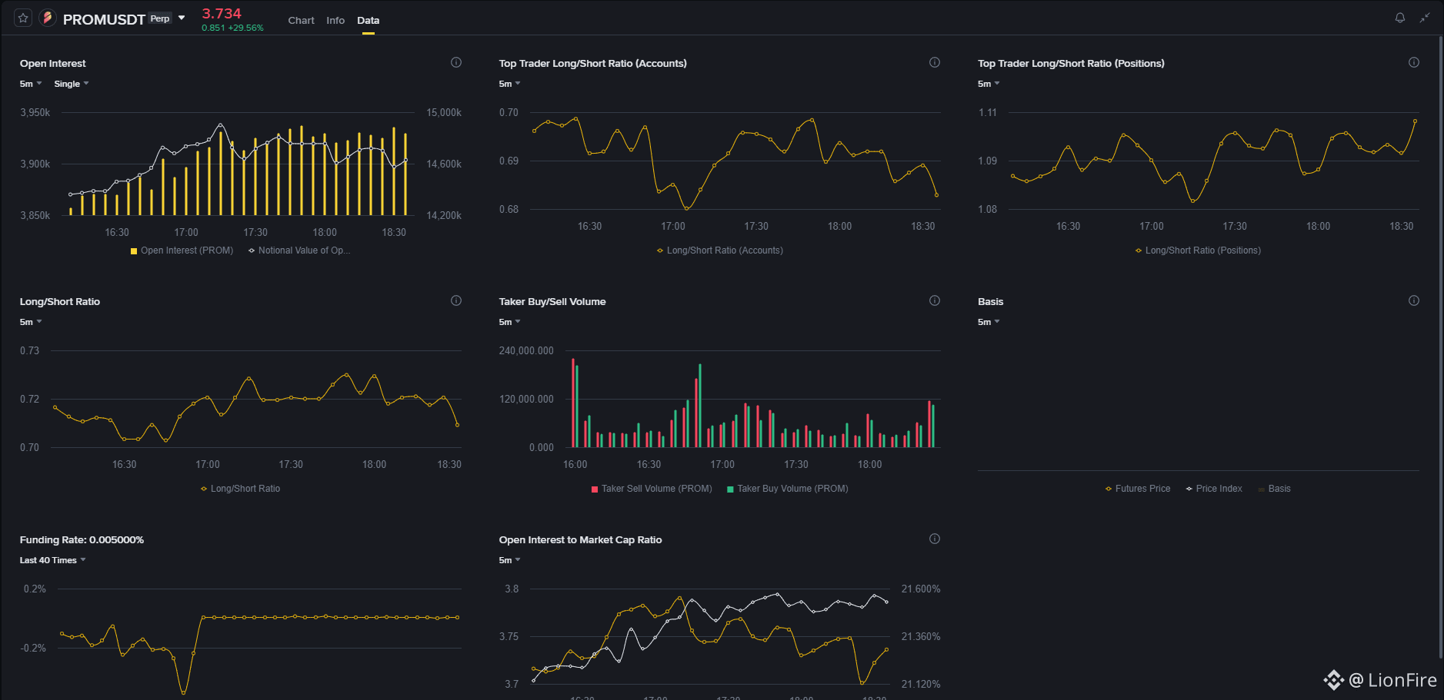Click the collapse fullscreen arrows icon
The height and width of the screenshot is (700, 1444).
pyautogui.click(x=1425, y=18)
